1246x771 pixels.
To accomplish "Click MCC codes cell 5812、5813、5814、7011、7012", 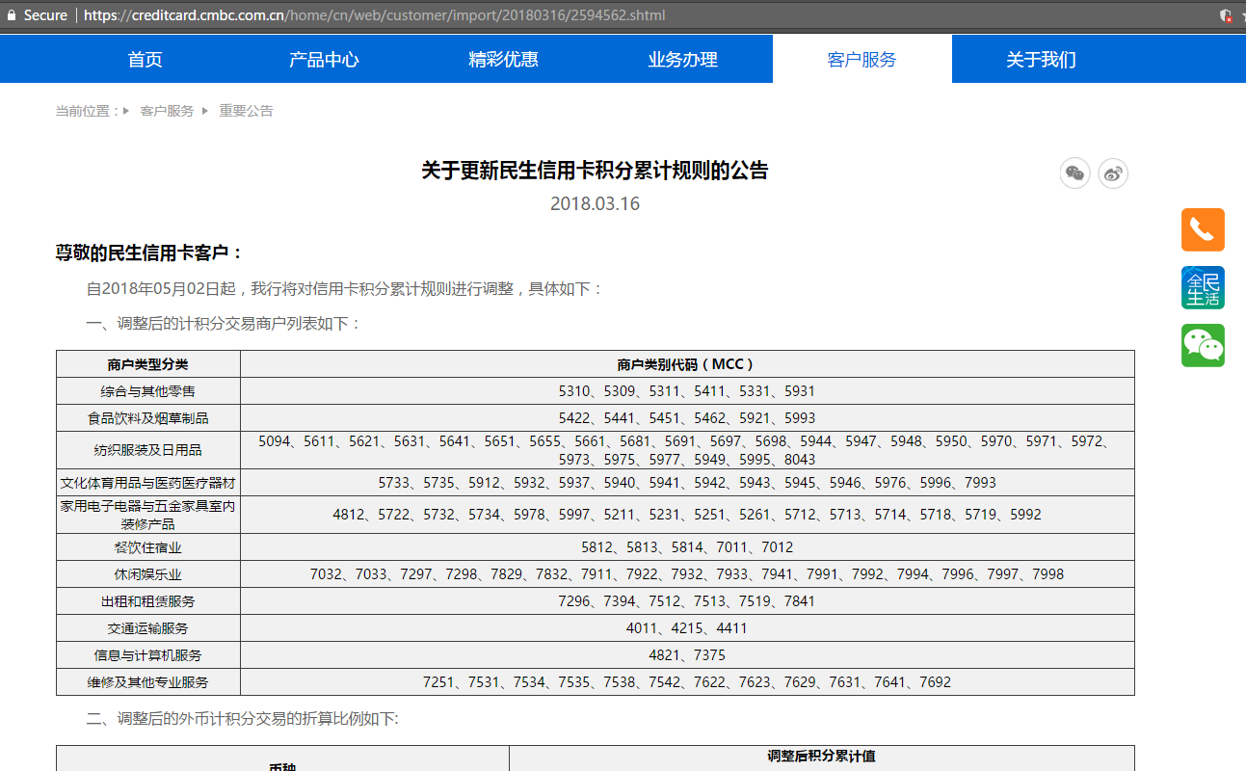I will point(687,547).
